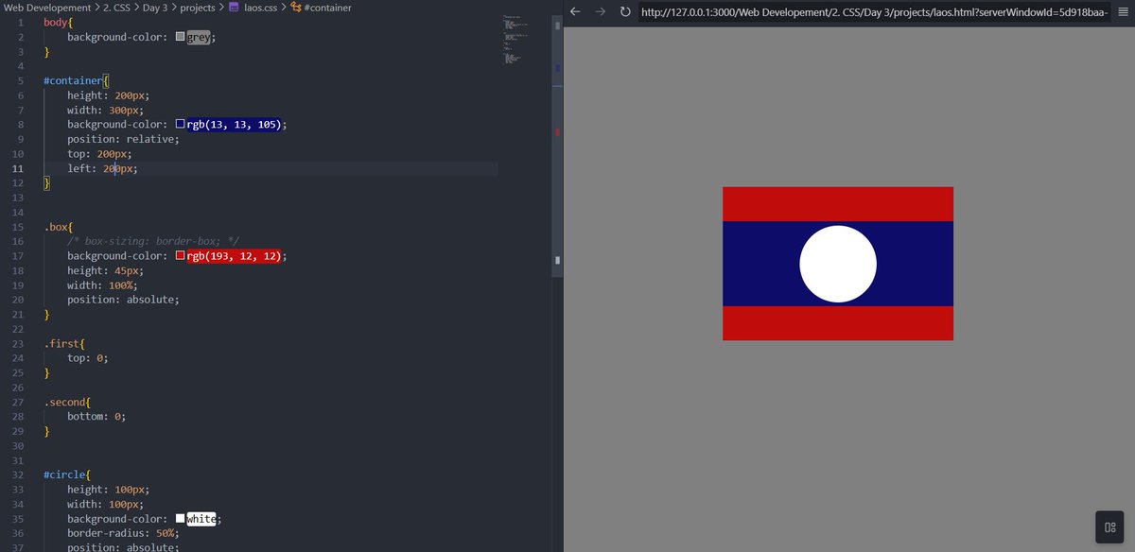This screenshot has height=552, width=1135.
Task: Click line number 11 in the gutter
Action: [x=18, y=168]
